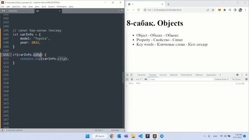The image size is (249, 140).
Task: Expand more DevTools tabs chevron
Action: click(x=220, y=75)
